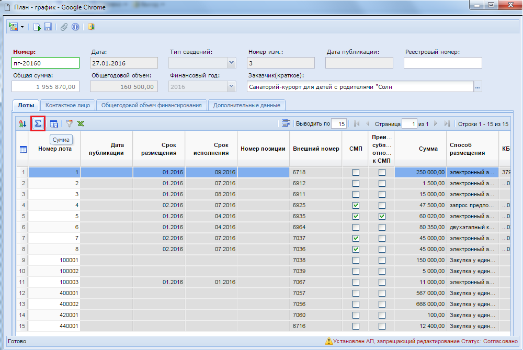Click the Excel export icon
The image size is (523, 350).
coord(81,123)
